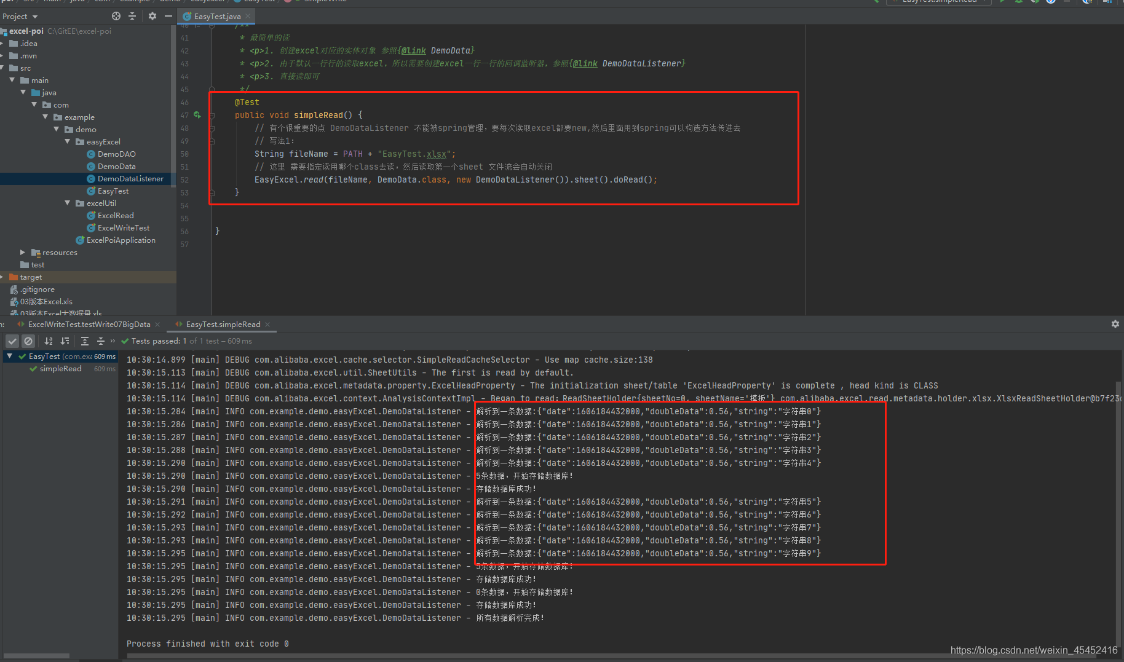Toggle show ignored tests button
The height and width of the screenshot is (662, 1124).
(28, 341)
